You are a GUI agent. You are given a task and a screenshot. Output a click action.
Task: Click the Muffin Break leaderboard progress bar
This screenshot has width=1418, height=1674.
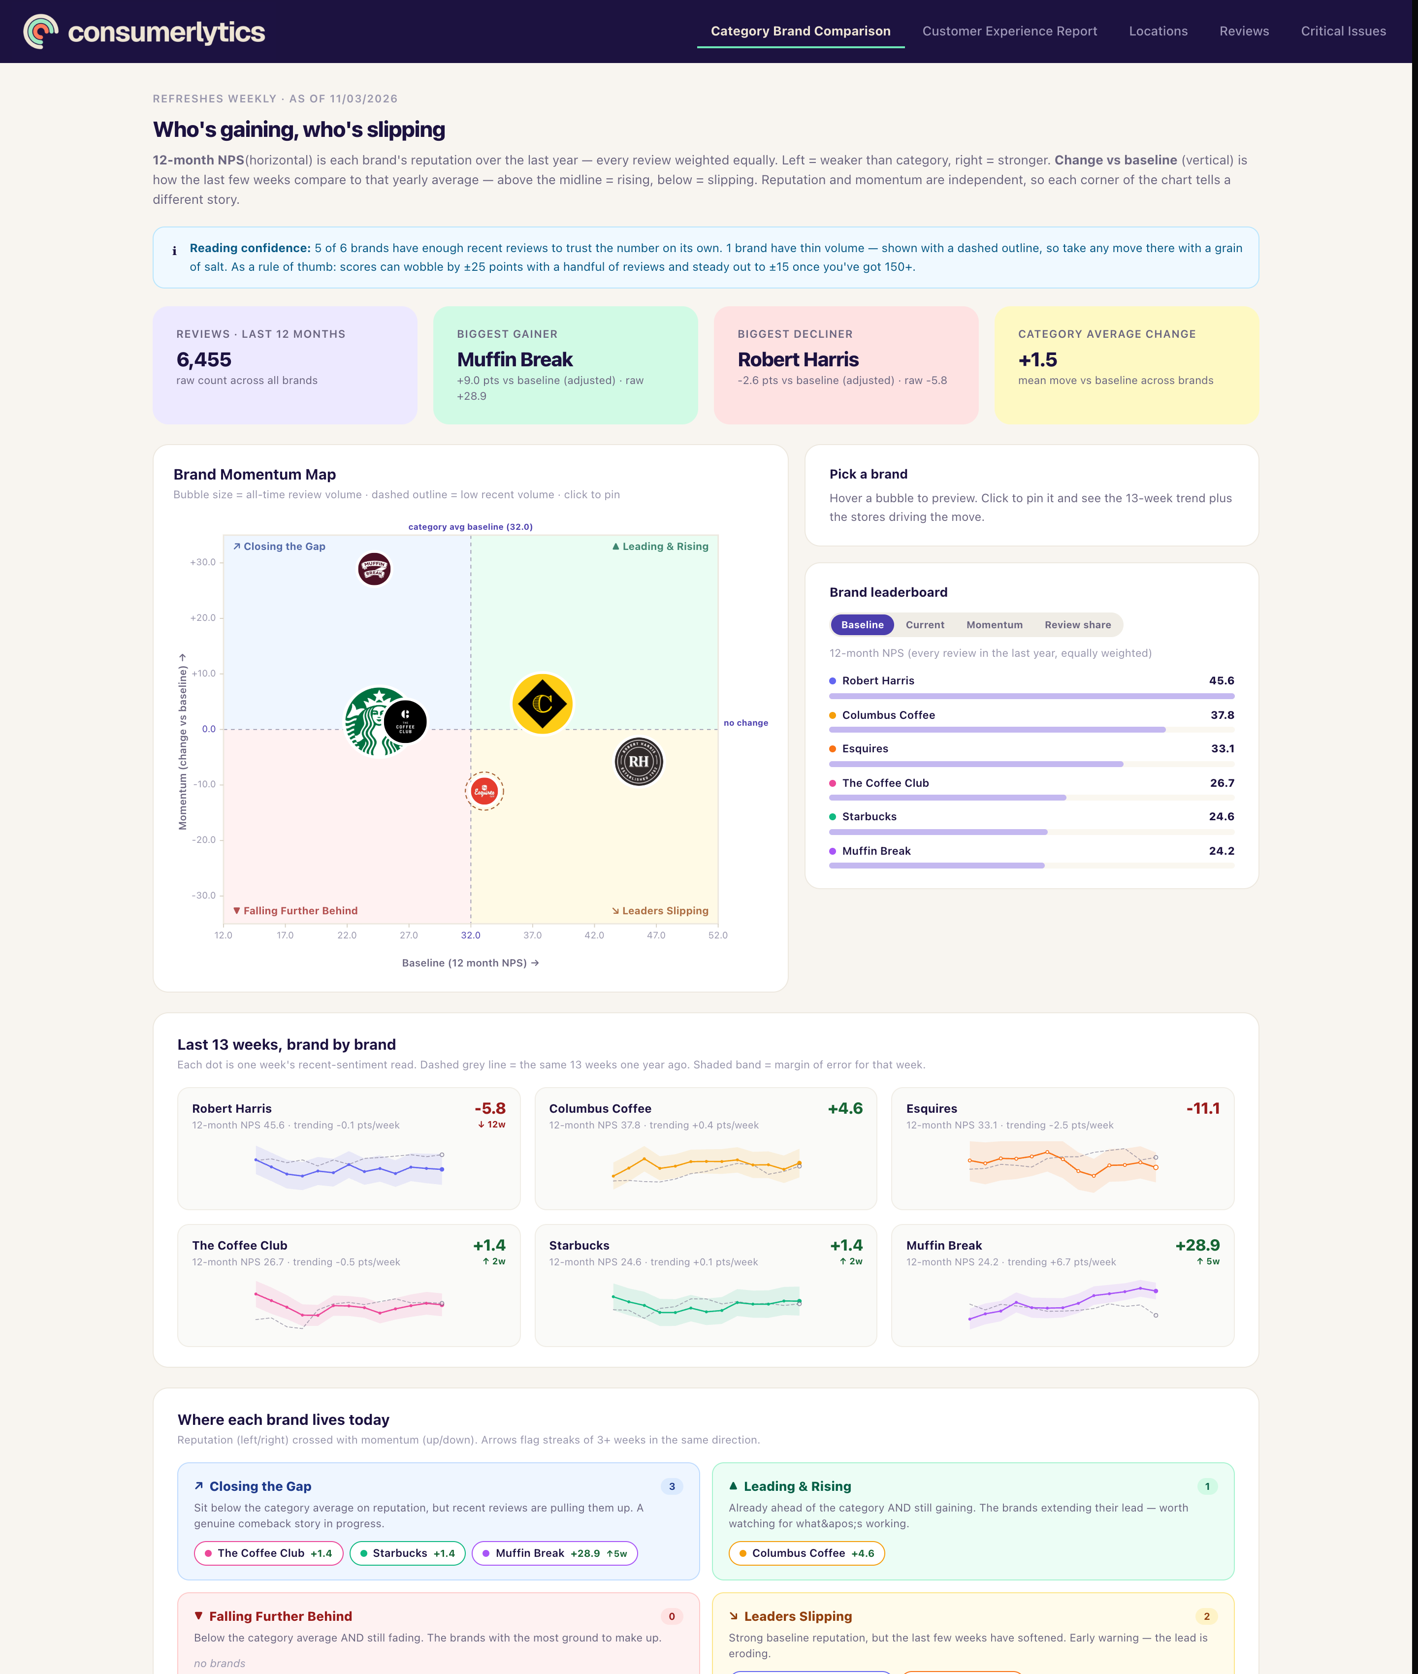point(1031,866)
